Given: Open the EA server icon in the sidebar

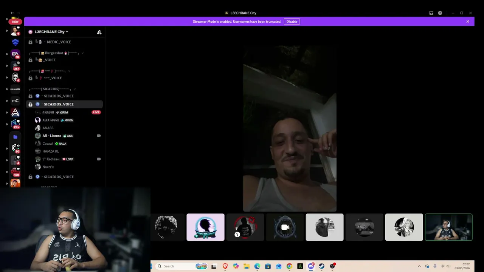Looking at the screenshot, I should tap(15, 54).
